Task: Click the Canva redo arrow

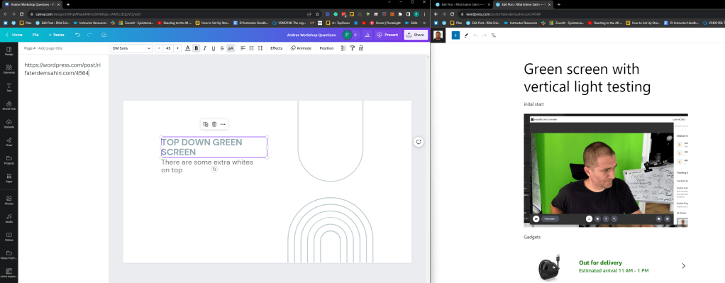Action: (89, 35)
